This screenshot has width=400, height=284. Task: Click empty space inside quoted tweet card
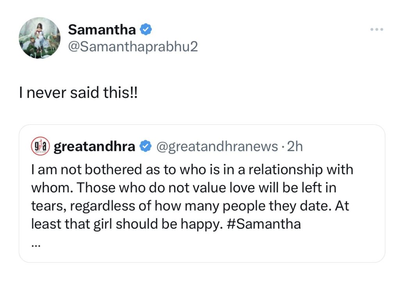pos(234,246)
